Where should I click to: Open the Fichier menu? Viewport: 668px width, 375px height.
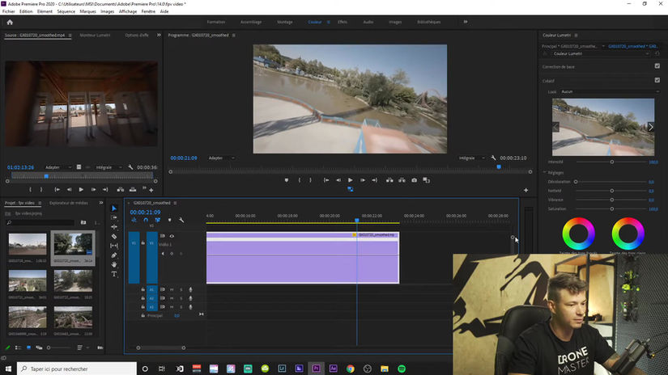coord(9,11)
